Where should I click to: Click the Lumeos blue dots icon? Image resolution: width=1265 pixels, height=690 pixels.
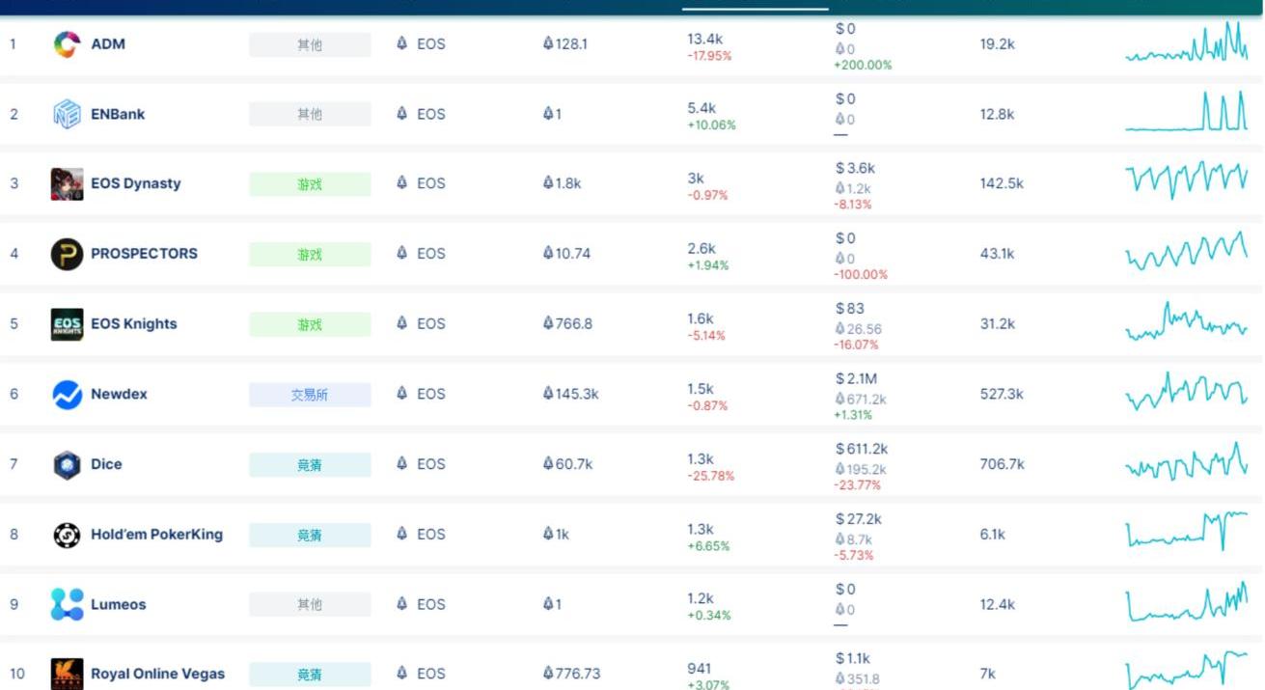[x=67, y=604]
